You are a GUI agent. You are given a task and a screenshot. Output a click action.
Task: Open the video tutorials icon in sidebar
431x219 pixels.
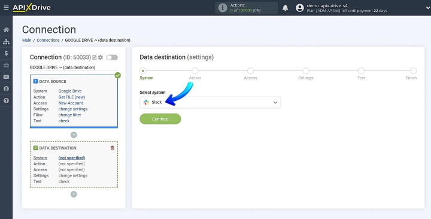tap(6, 77)
